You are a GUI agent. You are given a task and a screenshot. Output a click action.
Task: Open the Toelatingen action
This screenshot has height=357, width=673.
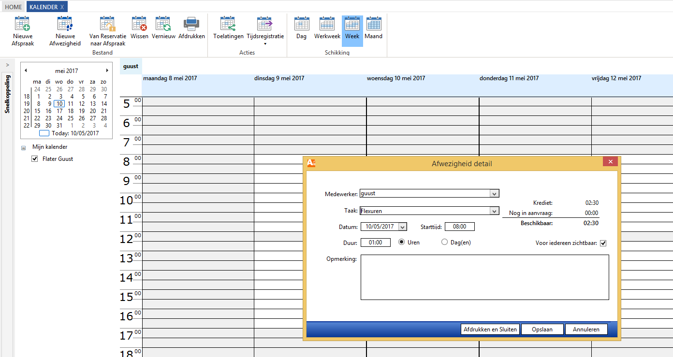tap(228, 24)
